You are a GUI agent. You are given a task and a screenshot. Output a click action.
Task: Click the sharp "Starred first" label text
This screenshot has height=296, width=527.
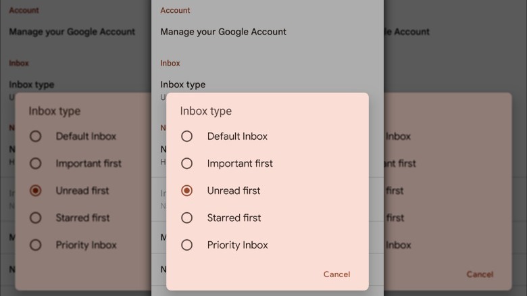[234, 218]
